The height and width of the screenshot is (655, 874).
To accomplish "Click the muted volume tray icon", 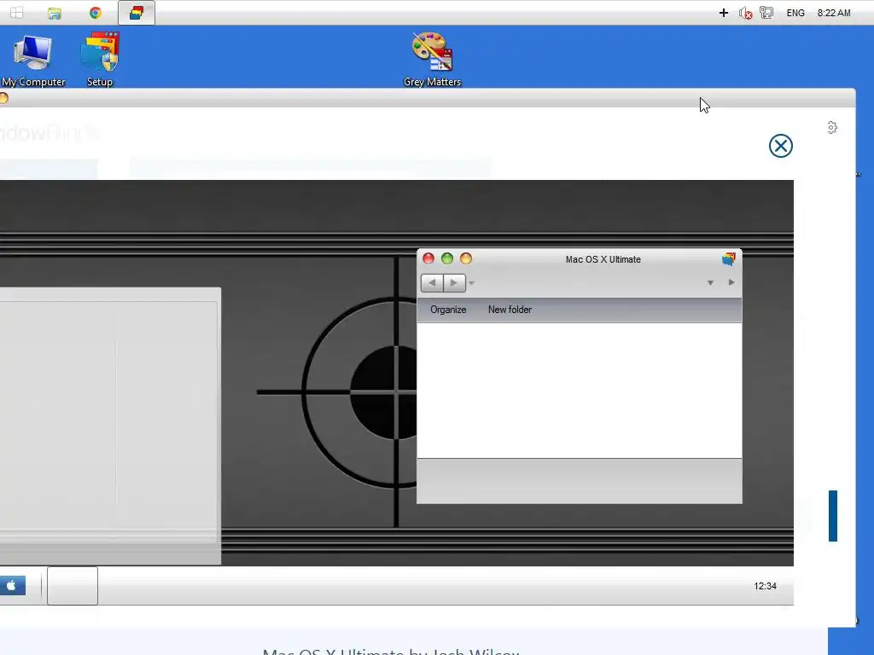I will (745, 13).
